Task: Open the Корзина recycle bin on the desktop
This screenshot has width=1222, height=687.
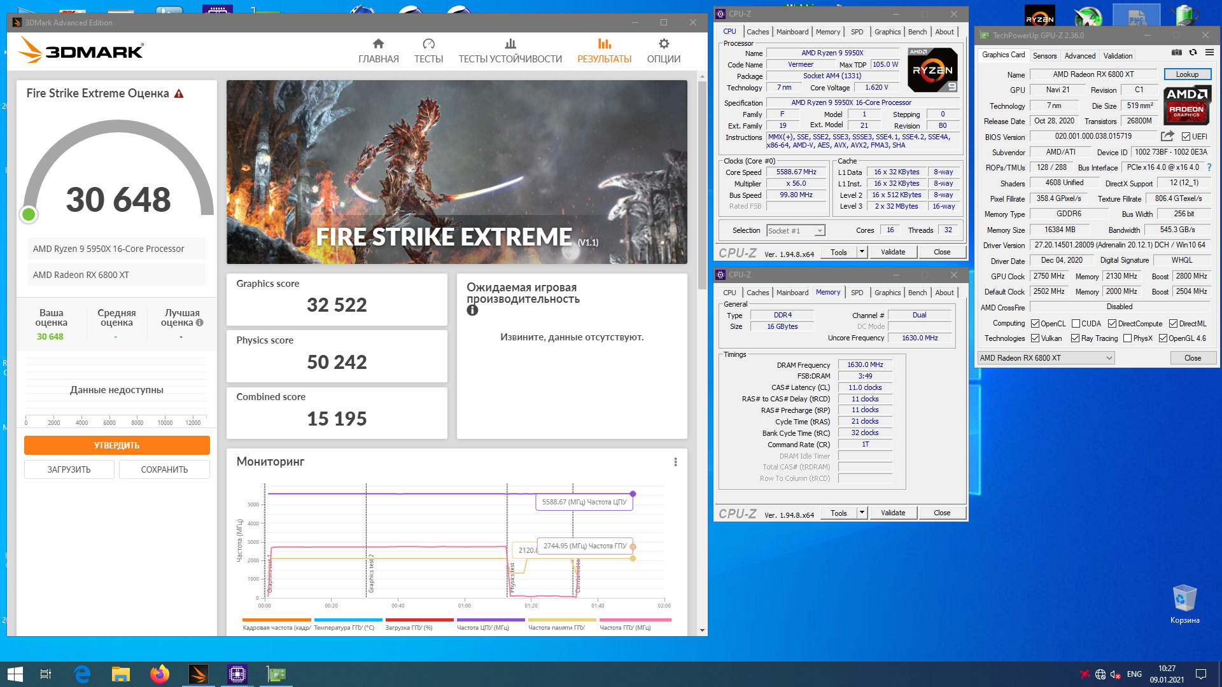Action: [1184, 604]
